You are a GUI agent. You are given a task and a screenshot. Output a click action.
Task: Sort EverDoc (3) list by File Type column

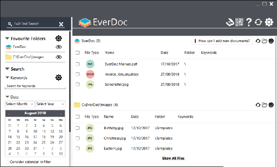[92, 53]
